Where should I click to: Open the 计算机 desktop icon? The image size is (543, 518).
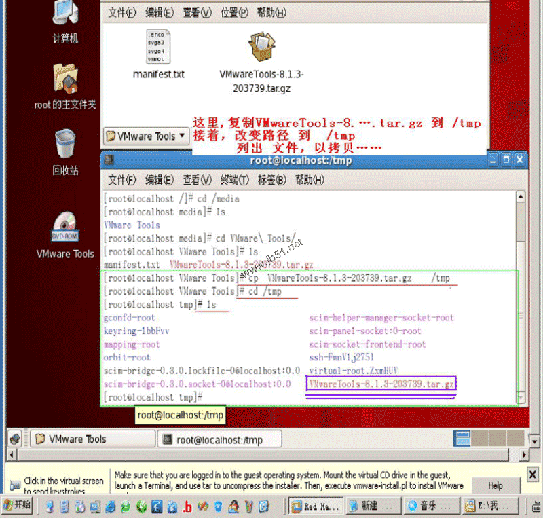[65, 21]
